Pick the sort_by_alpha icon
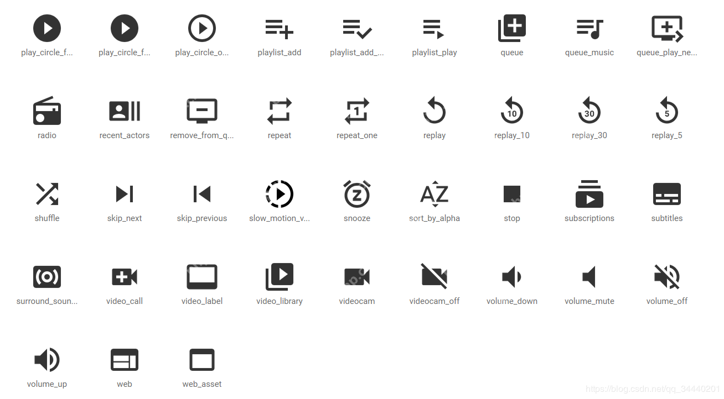The image size is (724, 399). (x=434, y=194)
